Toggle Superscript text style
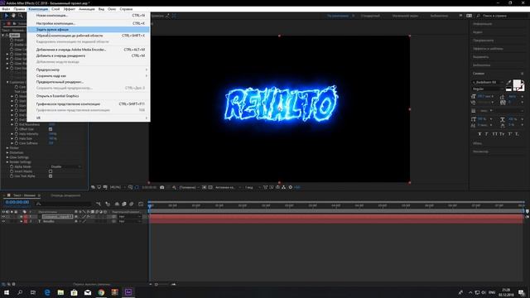The height and width of the screenshot is (298, 530). [510, 134]
